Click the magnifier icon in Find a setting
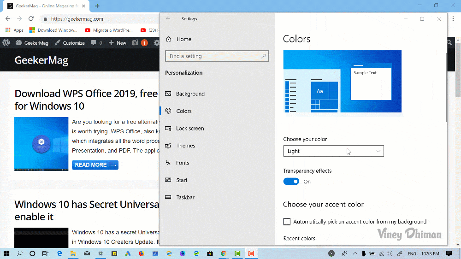This screenshot has height=259, width=461. [263, 56]
